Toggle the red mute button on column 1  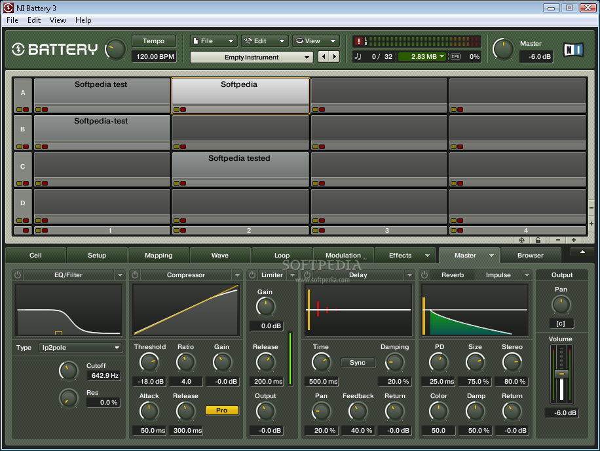(x=45, y=231)
